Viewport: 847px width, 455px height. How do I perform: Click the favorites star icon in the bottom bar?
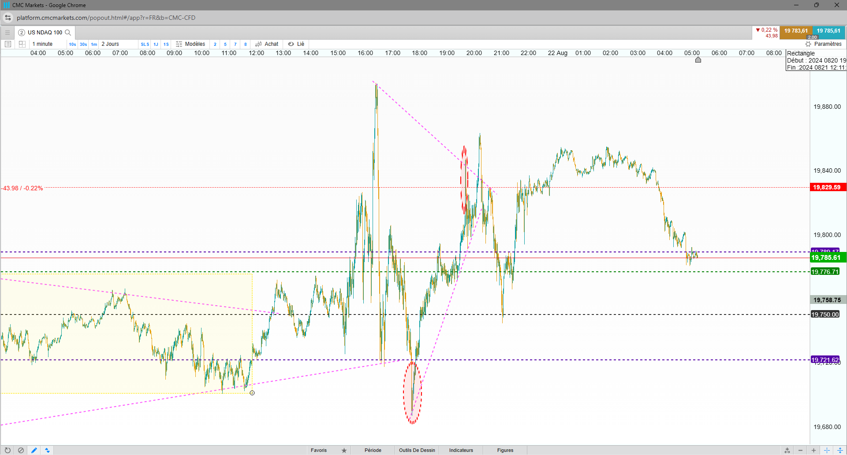click(344, 450)
